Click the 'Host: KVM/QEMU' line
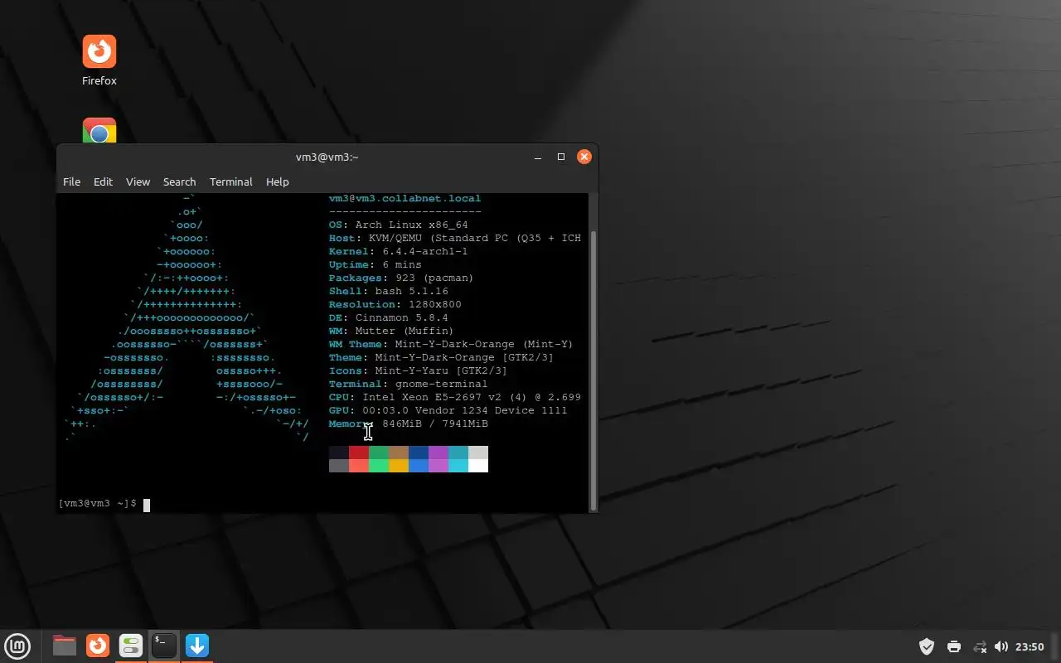The width and height of the screenshot is (1061, 663). coord(455,238)
